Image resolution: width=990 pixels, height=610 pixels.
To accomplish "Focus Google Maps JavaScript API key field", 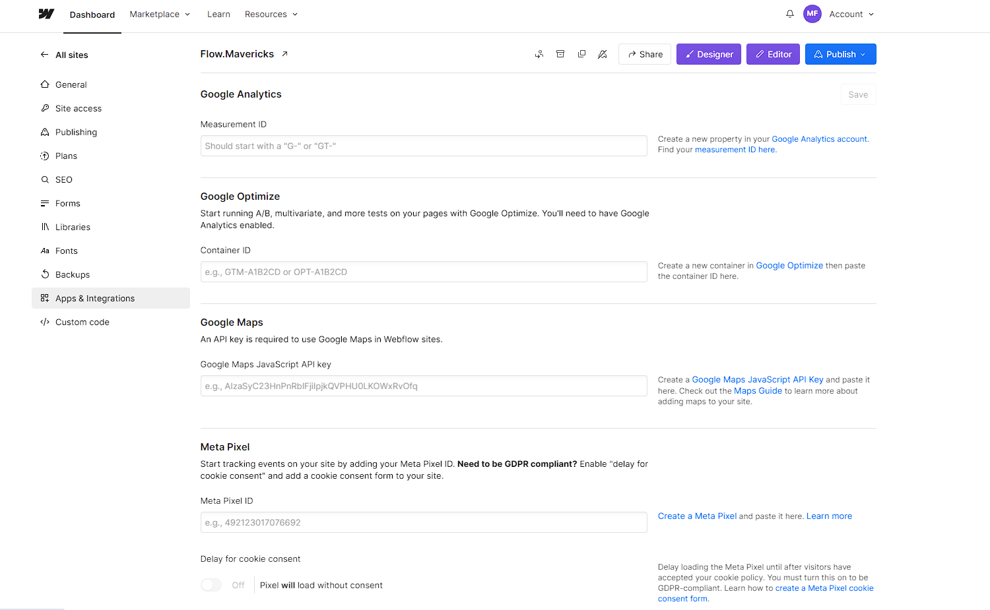I will coord(424,386).
